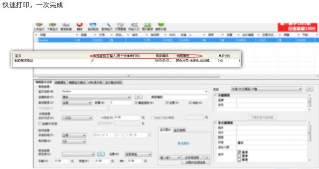Open the 出价方式 dropdown
The width and height of the screenshot is (319, 169).
(x=77, y=118)
